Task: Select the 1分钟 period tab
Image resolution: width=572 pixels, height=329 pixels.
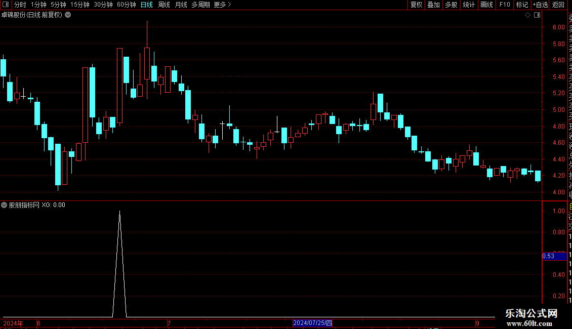Action: point(38,5)
